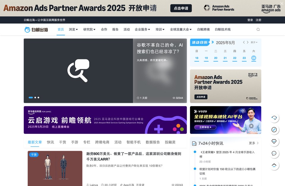Open 白鲸技术栈 navigation item

[223, 29]
